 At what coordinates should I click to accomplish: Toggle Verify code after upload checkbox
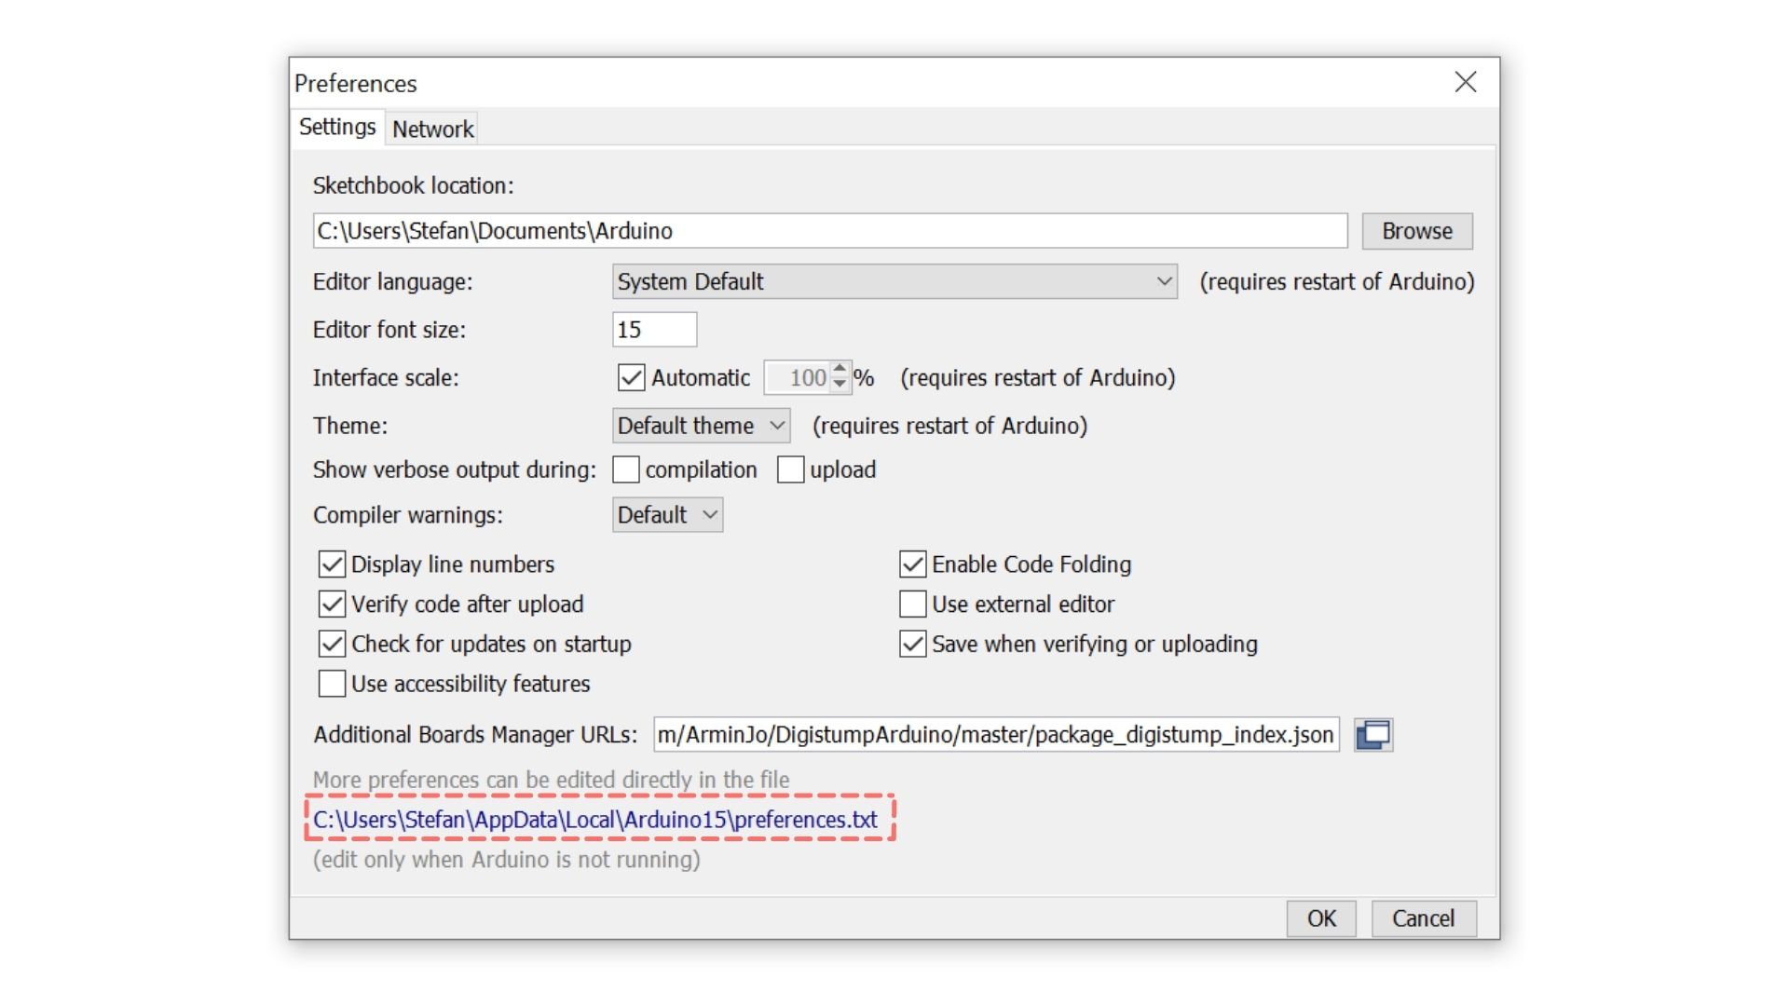[332, 605]
